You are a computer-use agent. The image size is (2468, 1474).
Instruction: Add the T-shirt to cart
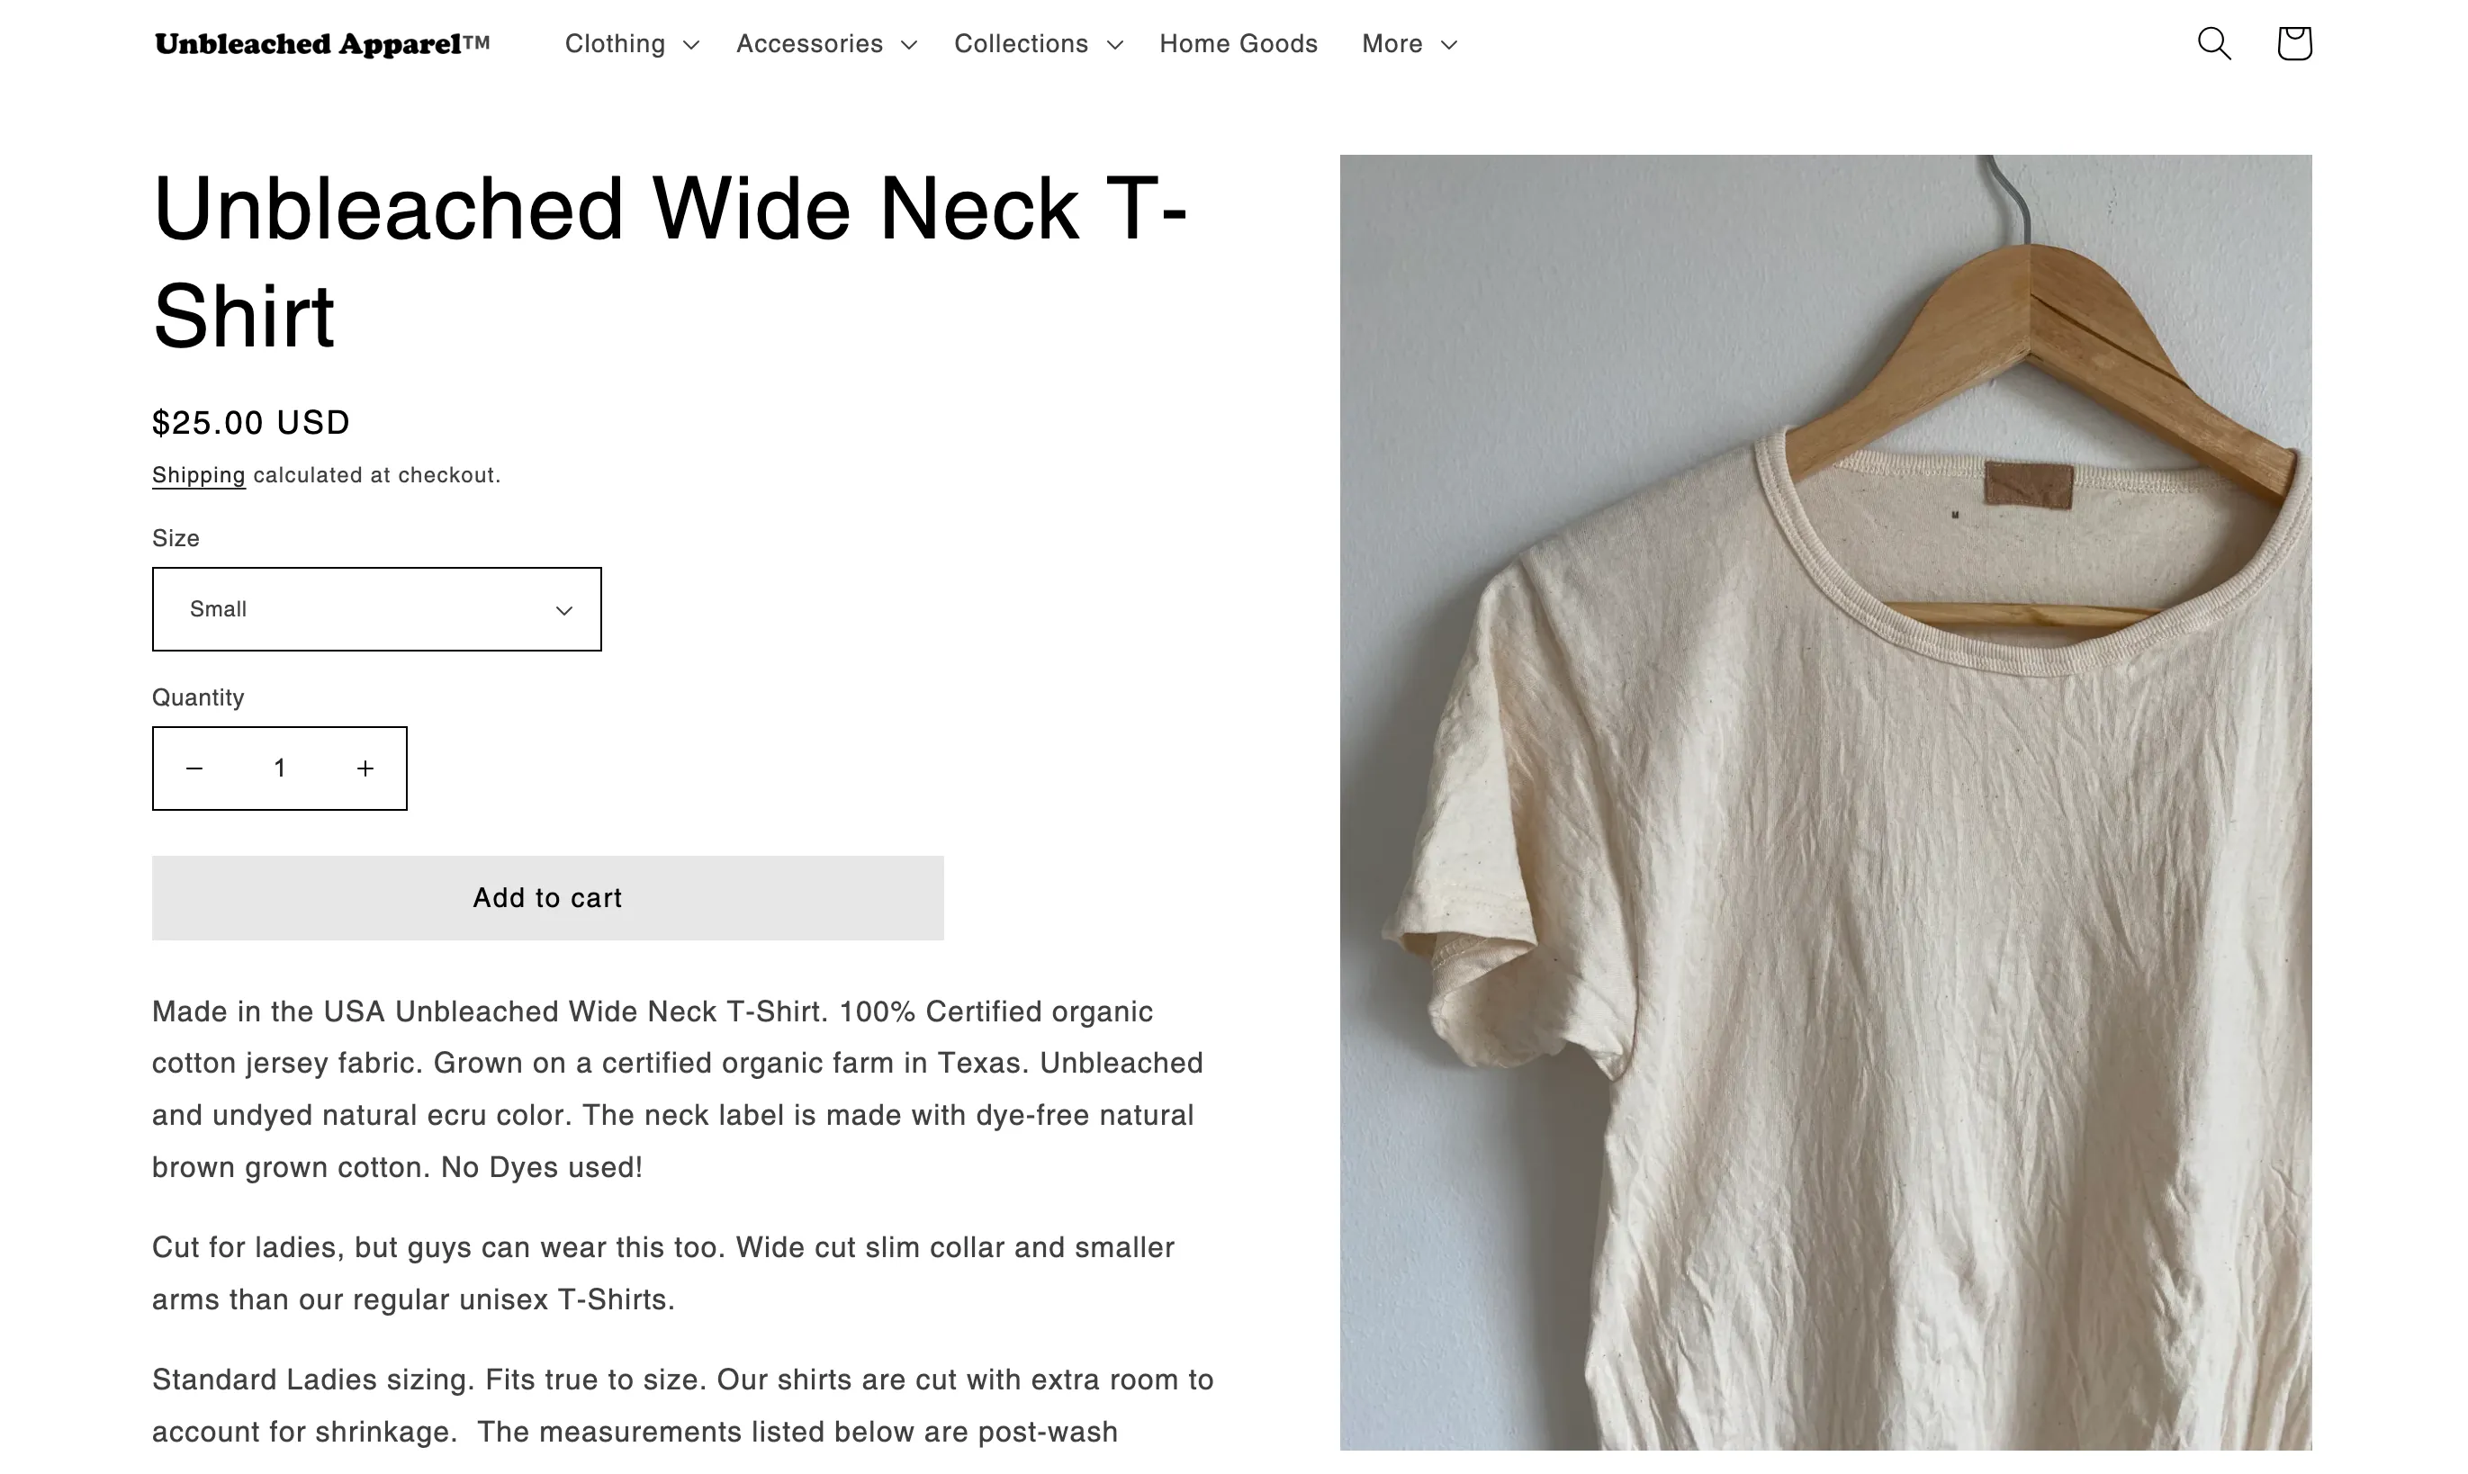coord(547,898)
